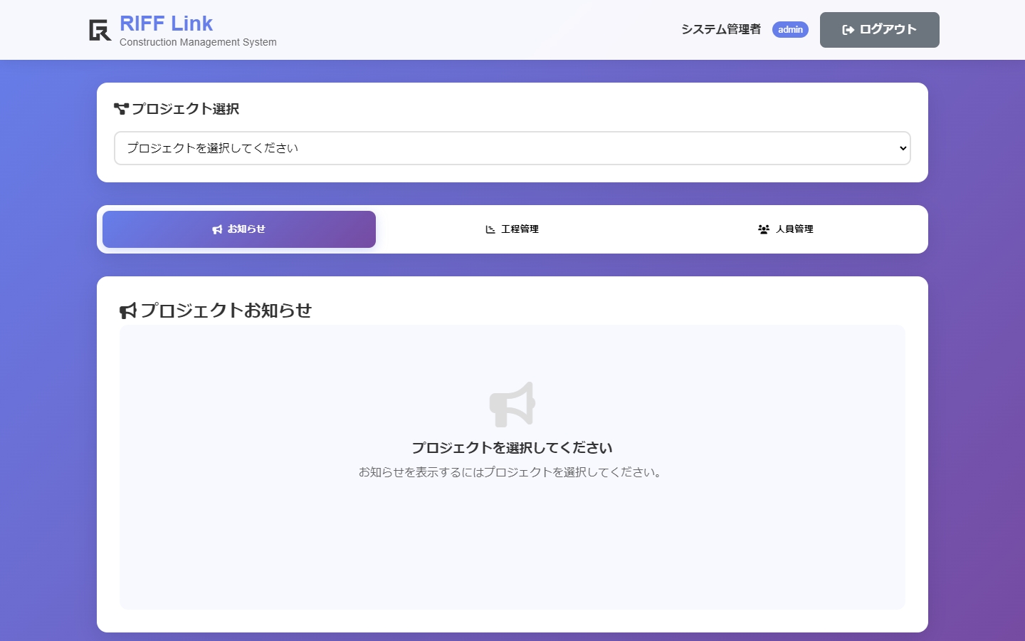Click the people icon next to 人員管理
The width and height of the screenshot is (1025, 641).
(762, 229)
